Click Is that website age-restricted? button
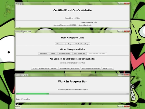The image size is (145, 109). (69, 68)
